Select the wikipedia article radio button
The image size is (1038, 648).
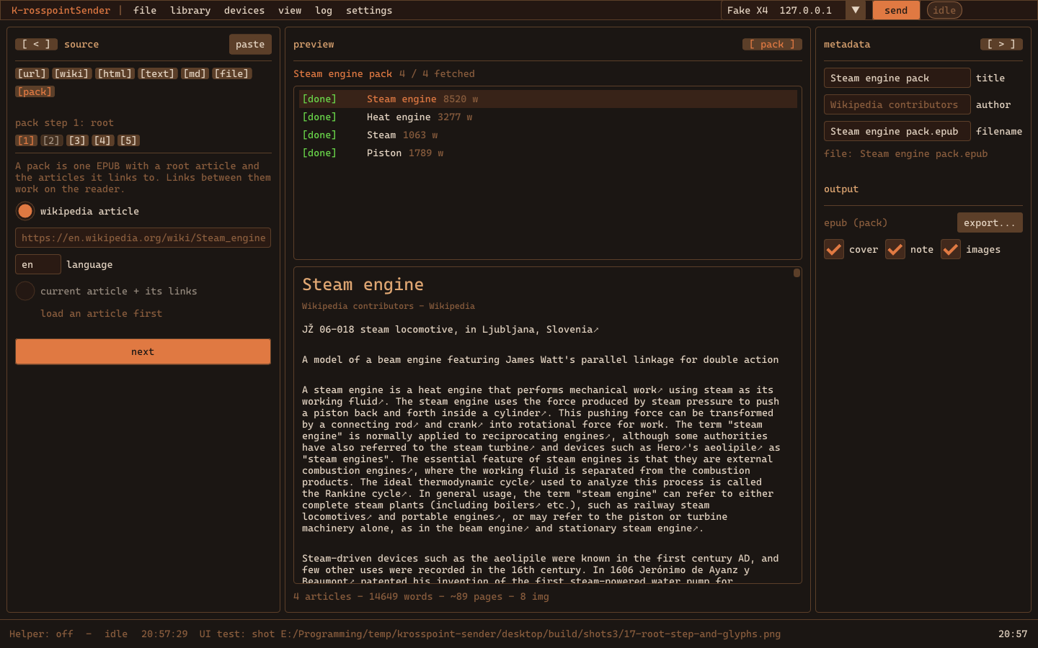point(25,211)
